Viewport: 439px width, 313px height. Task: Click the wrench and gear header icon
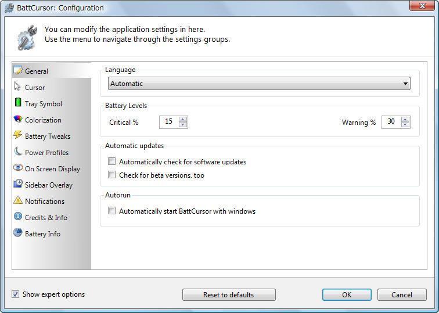click(27, 38)
